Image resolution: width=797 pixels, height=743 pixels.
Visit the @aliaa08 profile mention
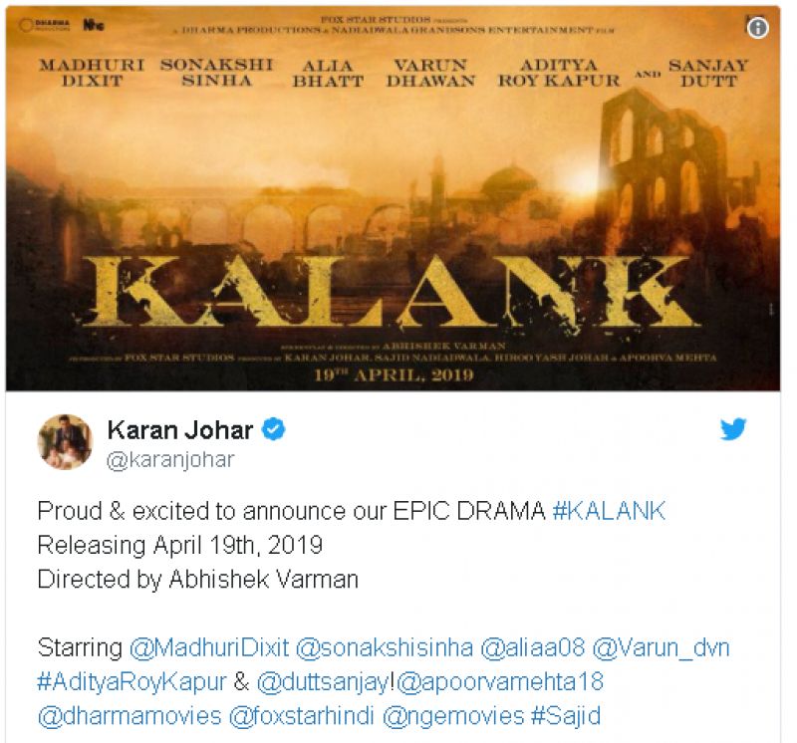pyautogui.click(x=533, y=648)
